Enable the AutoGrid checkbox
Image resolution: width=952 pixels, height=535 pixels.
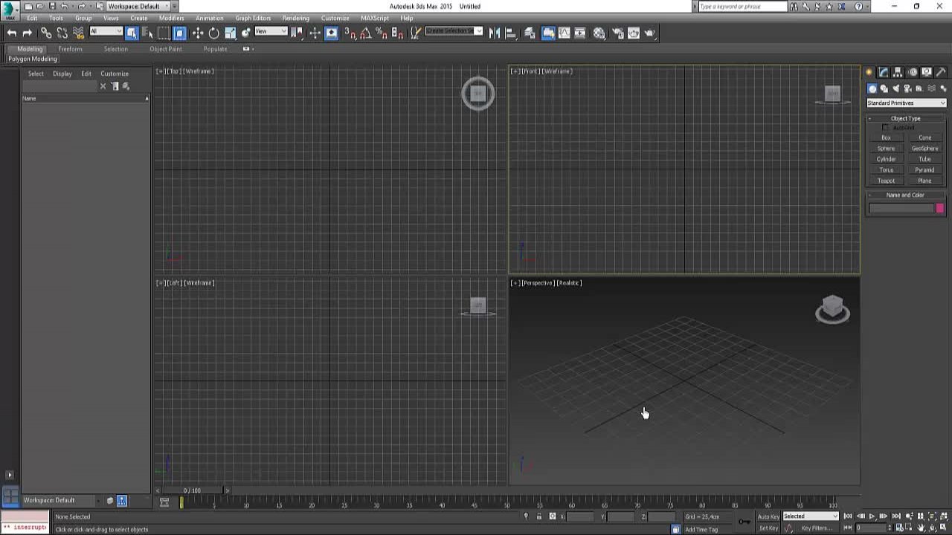(x=885, y=128)
